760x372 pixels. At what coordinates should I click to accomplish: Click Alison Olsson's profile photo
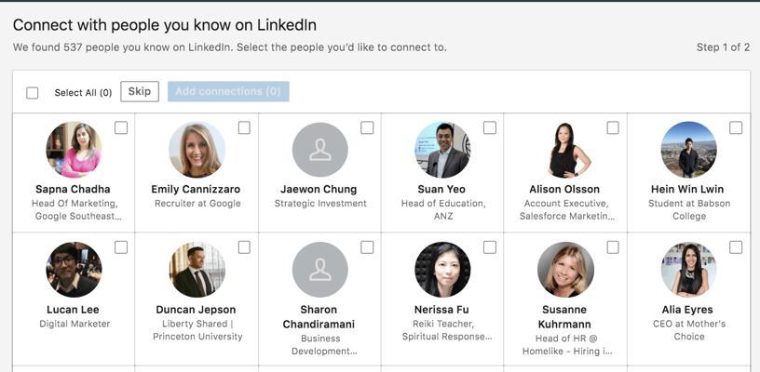click(x=565, y=150)
